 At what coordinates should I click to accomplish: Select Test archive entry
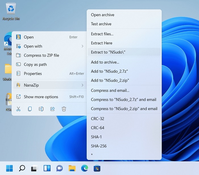101,24
